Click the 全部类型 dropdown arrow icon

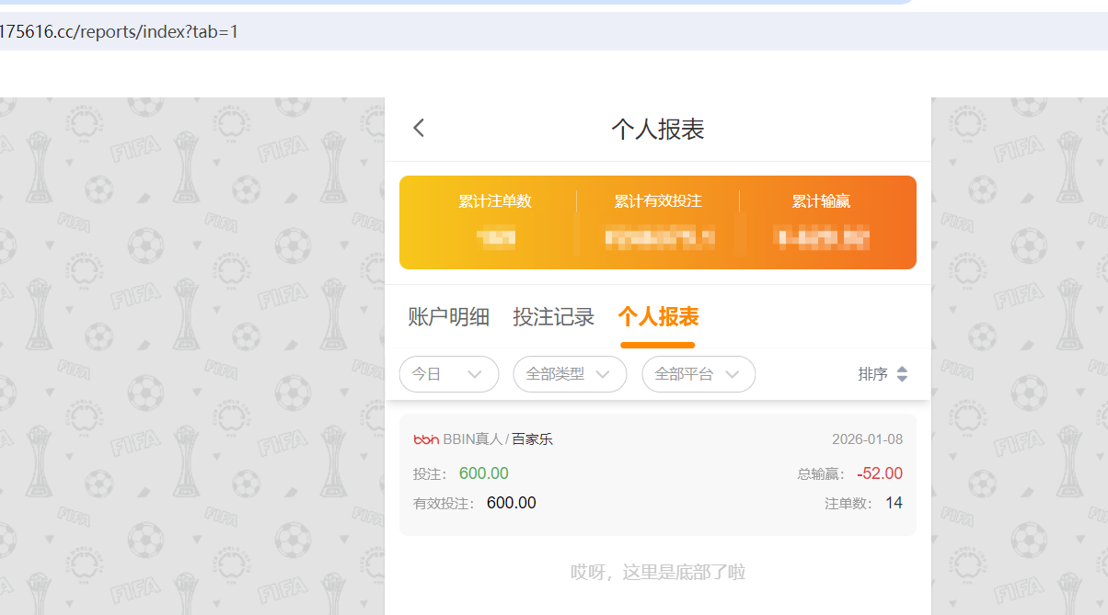(x=606, y=374)
